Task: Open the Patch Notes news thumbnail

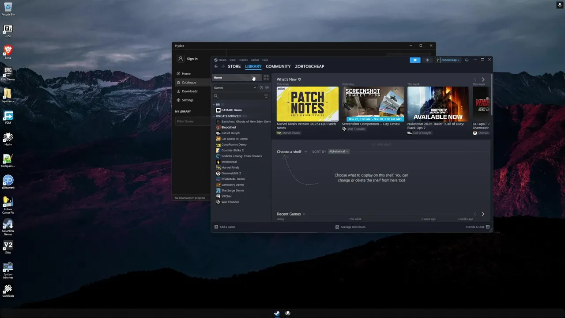Action: (x=308, y=104)
